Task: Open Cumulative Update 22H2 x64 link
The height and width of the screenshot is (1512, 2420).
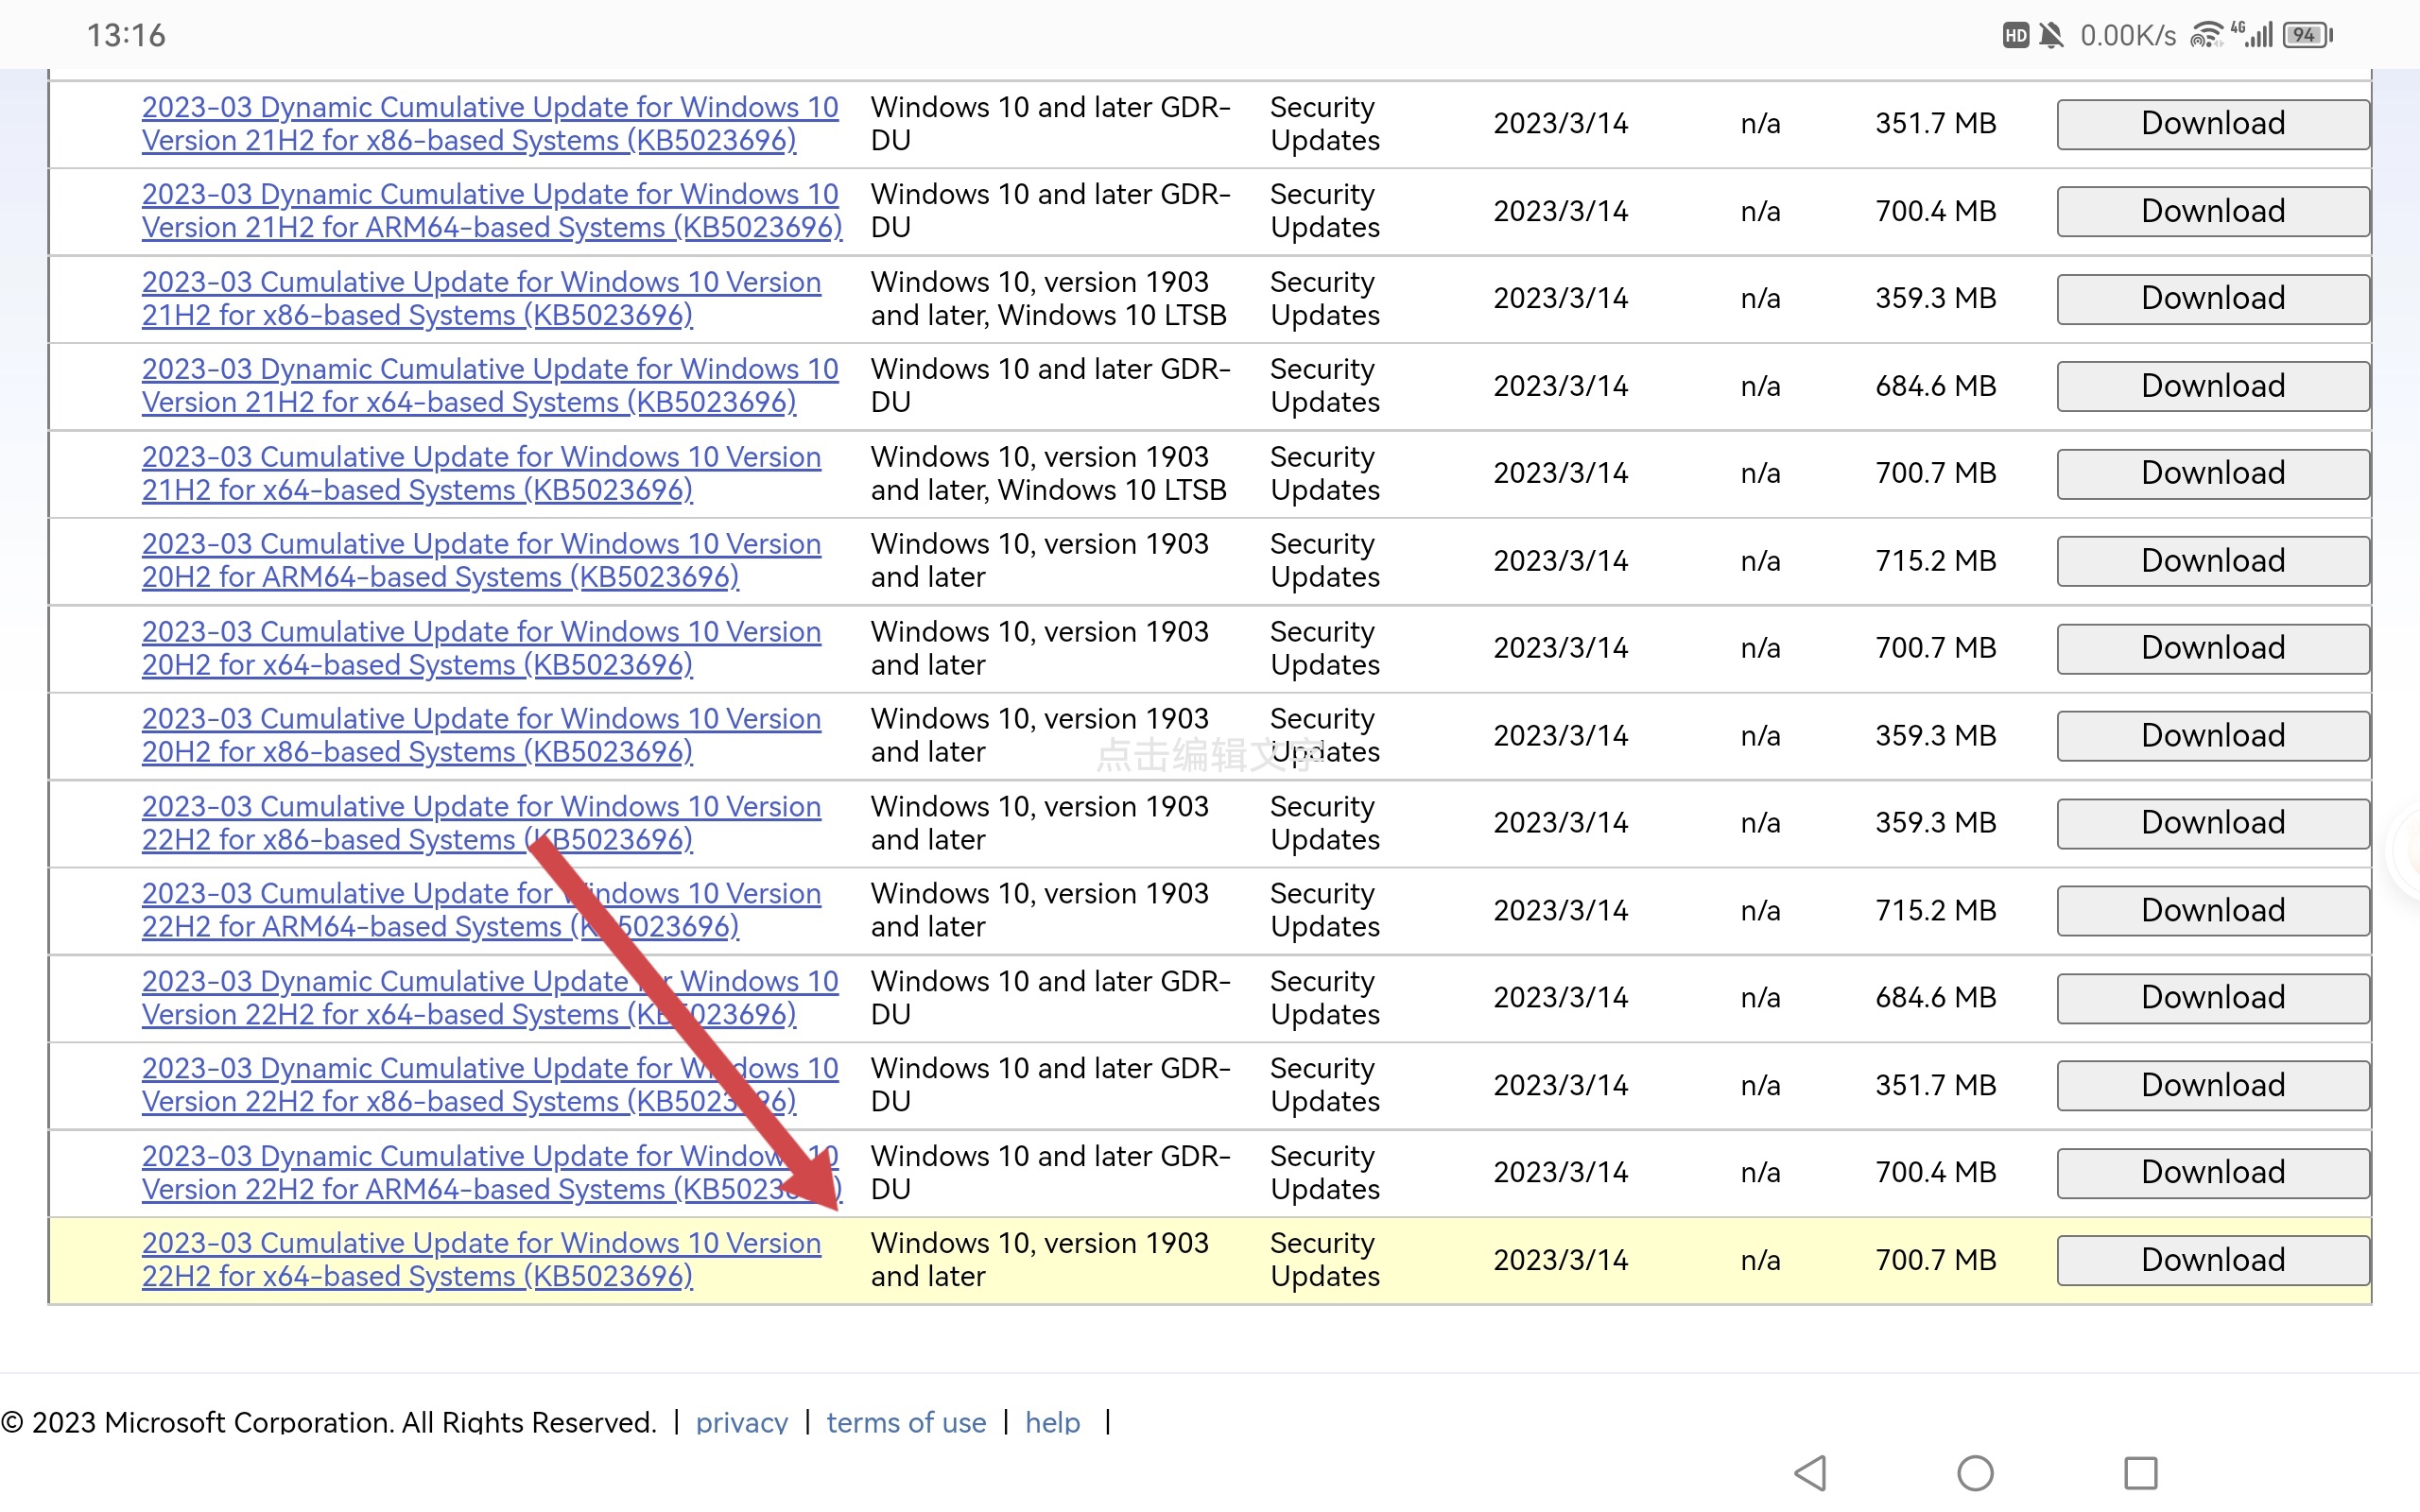Action: (481, 1260)
